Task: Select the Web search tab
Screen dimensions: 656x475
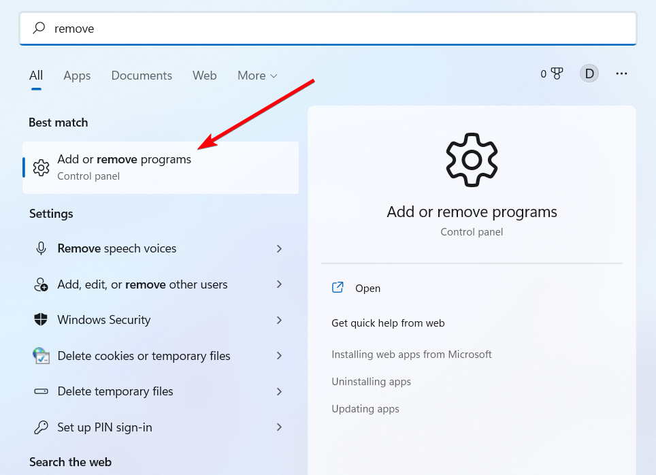Action: coord(204,76)
